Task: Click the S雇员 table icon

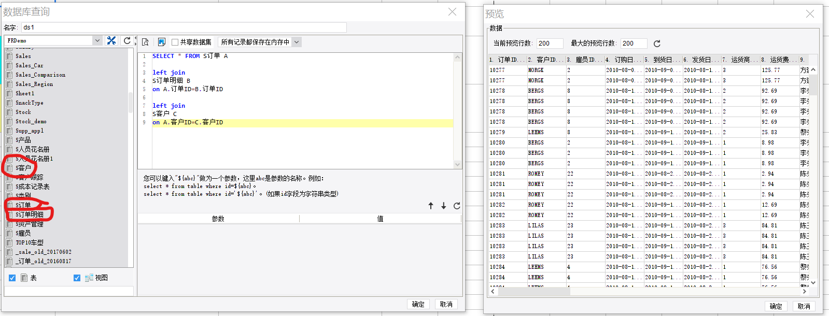Action: pyautogui.click(x=9, y=233)
